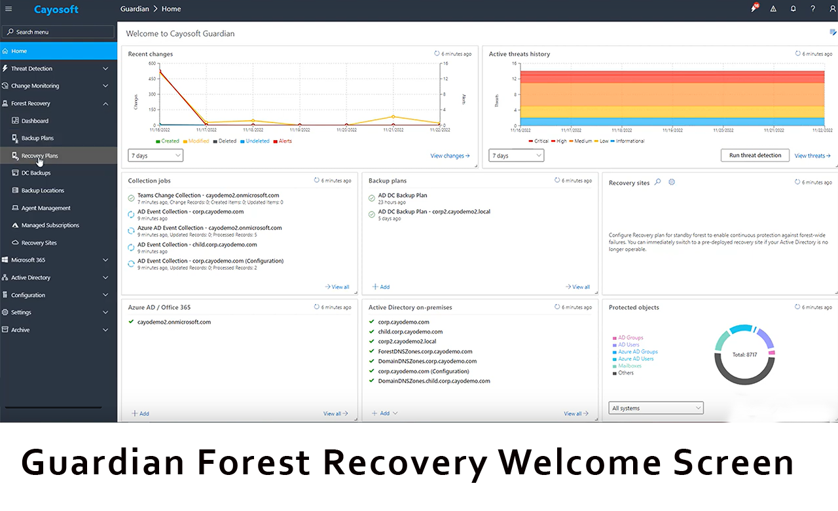Click View all in Collection jobs
The image size is (838, 511).
[337, 287]
